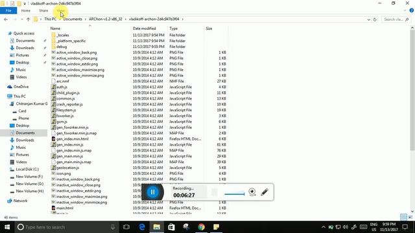Viewport: 415px width, 233px height.
Task: Select the debug folder
Action: click(62, 47)
